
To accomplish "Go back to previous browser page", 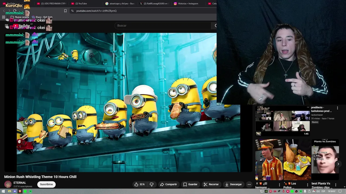I will 4,11.
